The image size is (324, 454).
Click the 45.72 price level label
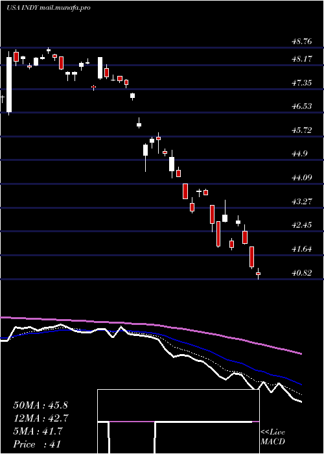302,130
